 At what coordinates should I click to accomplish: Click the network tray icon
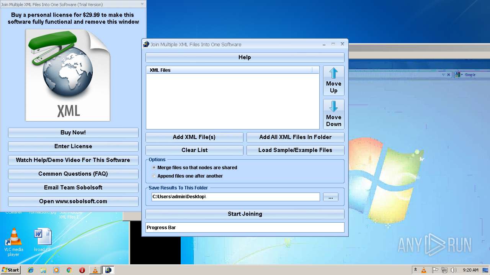[445, 270]
